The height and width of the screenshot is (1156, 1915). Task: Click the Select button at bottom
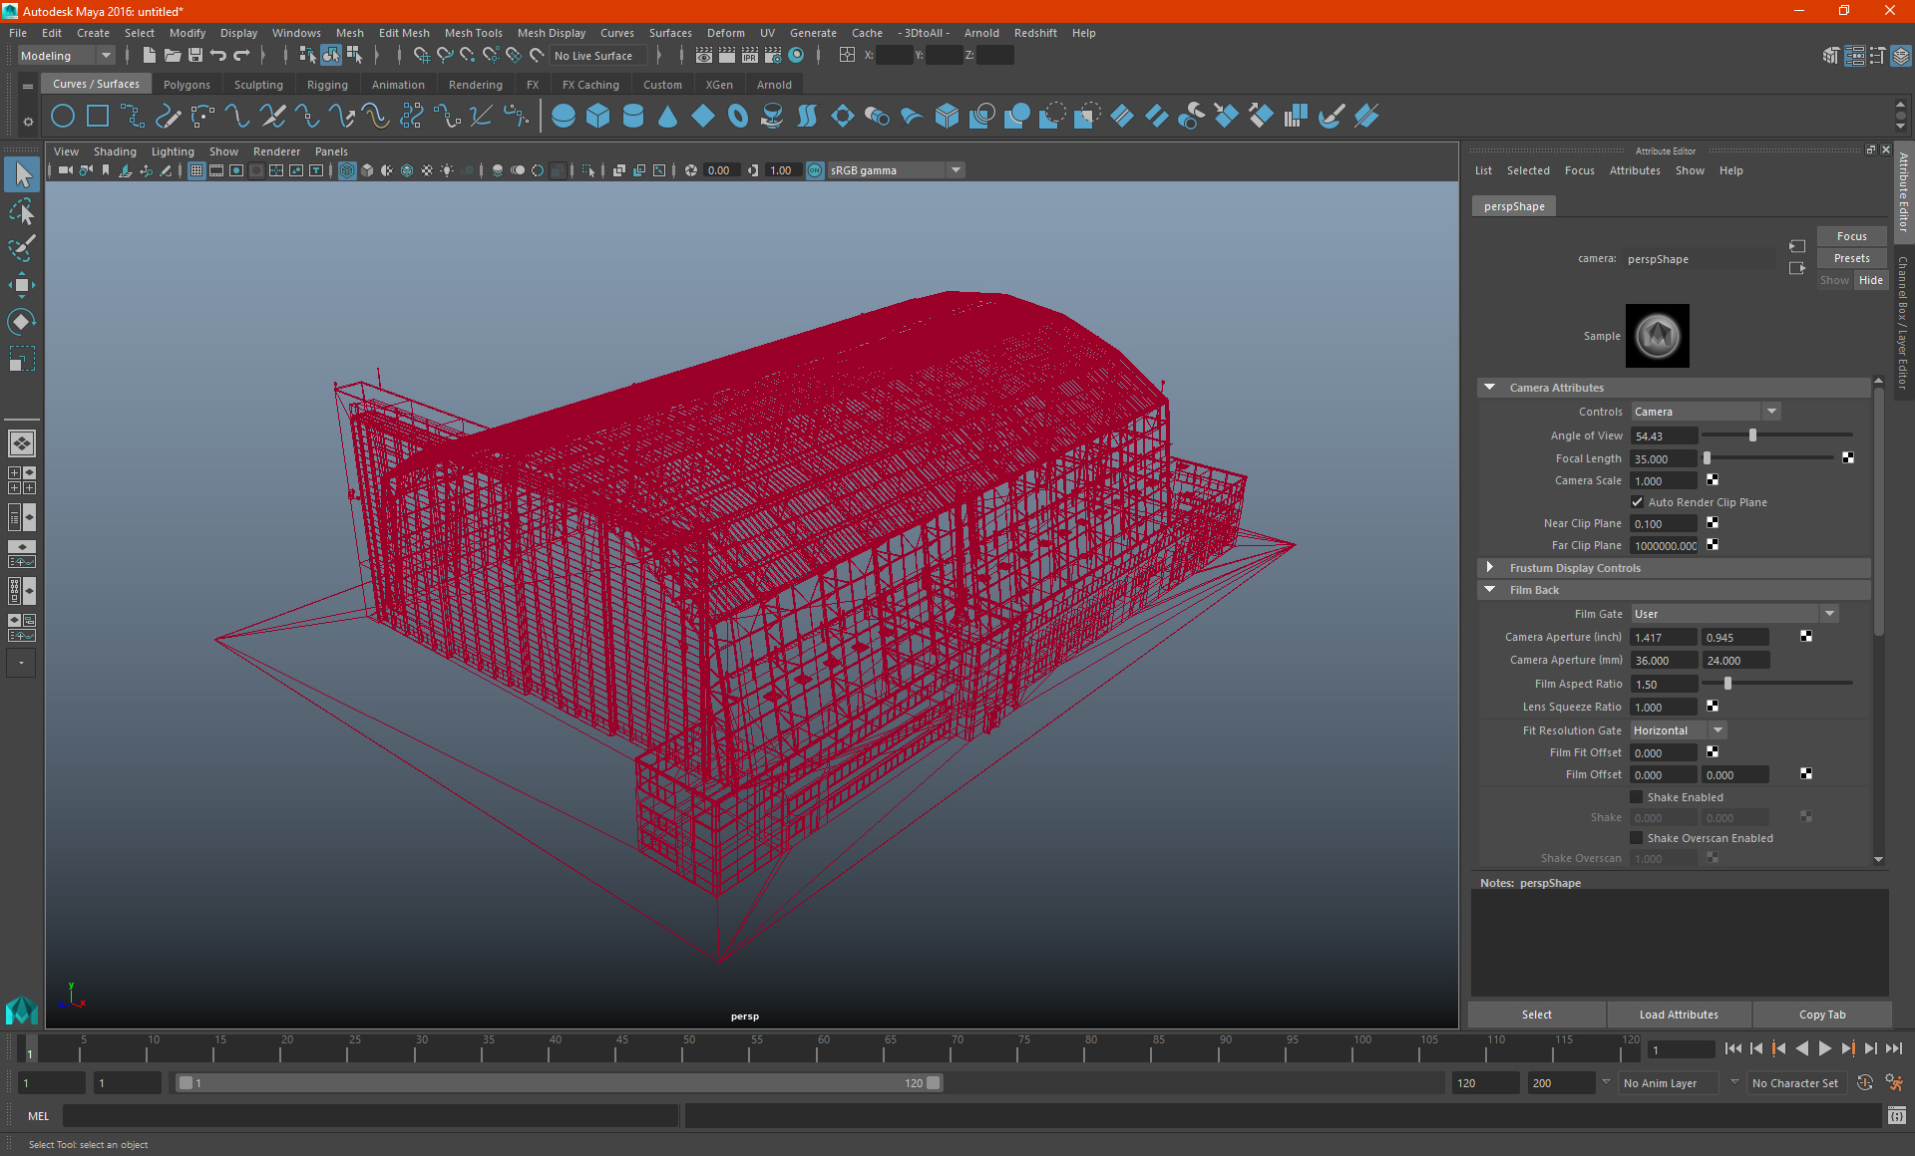(x=1537, y=1014)
